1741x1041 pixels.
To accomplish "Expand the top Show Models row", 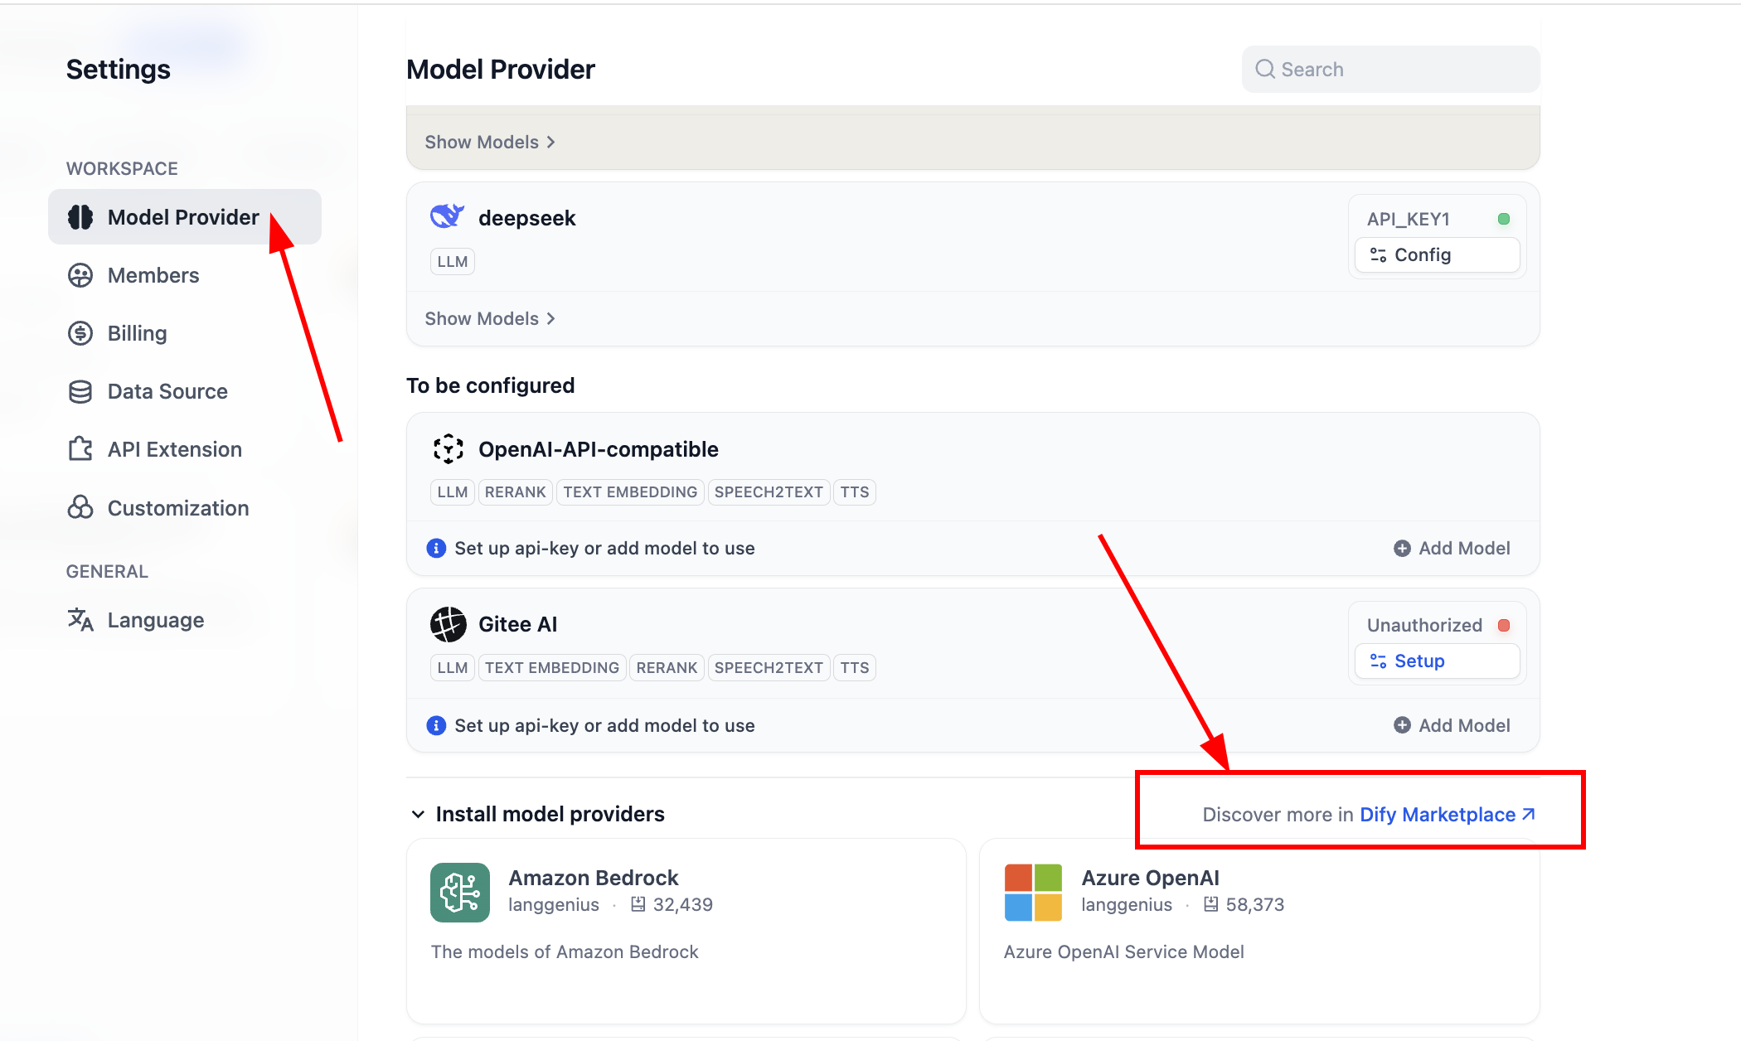I will (x=489, y=142).
